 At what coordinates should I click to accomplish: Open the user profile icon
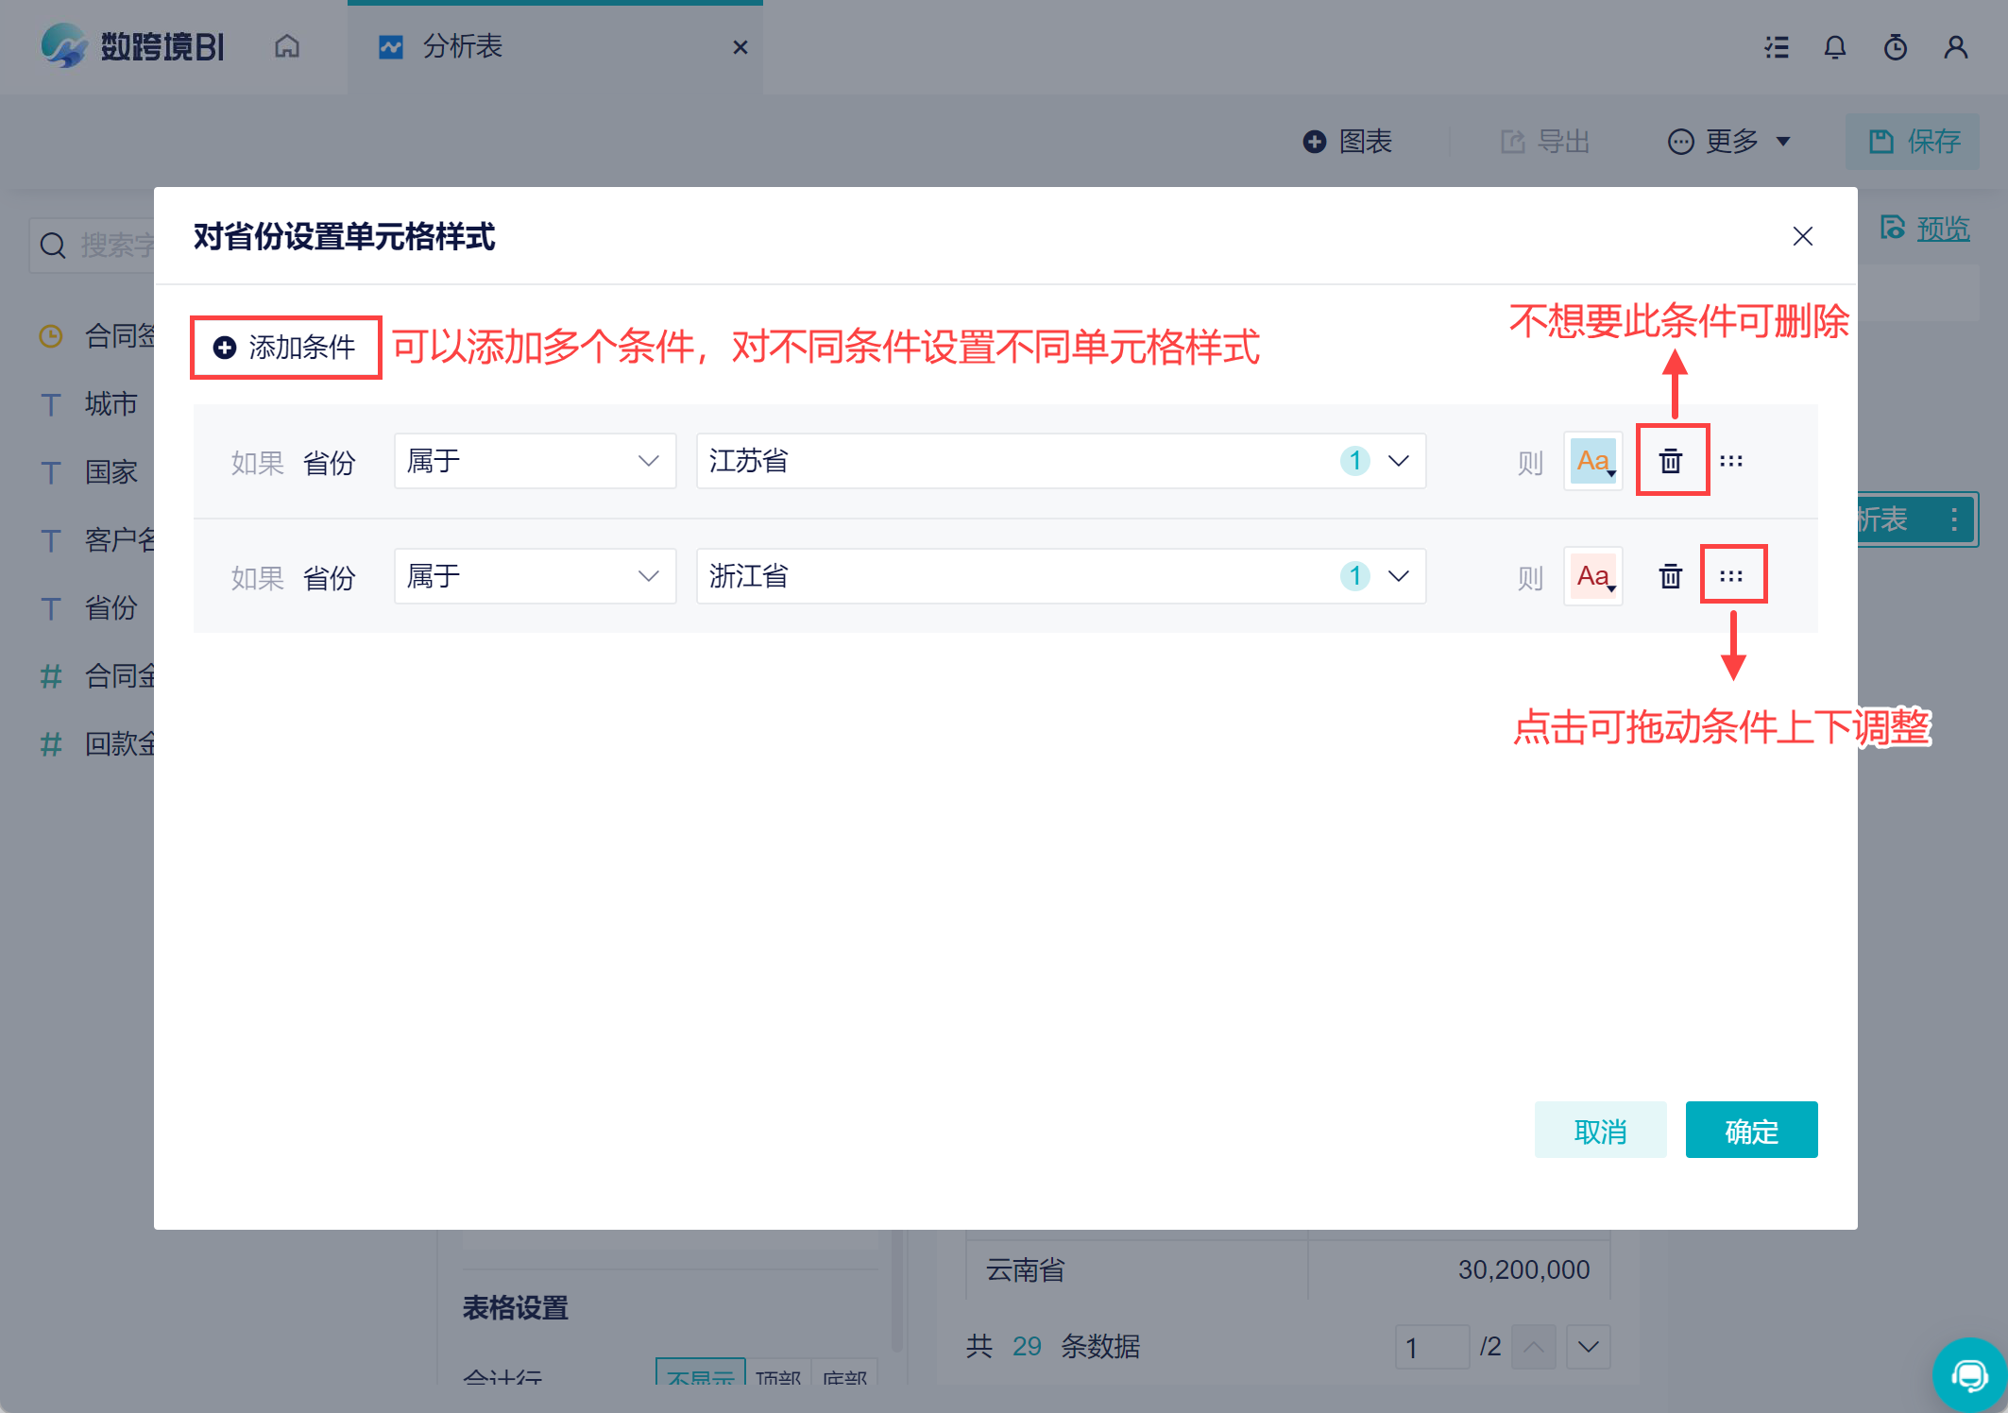(1955, 47)
